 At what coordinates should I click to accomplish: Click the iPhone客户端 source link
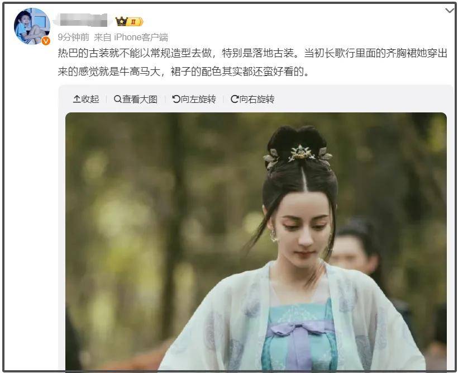click(141, 37)
